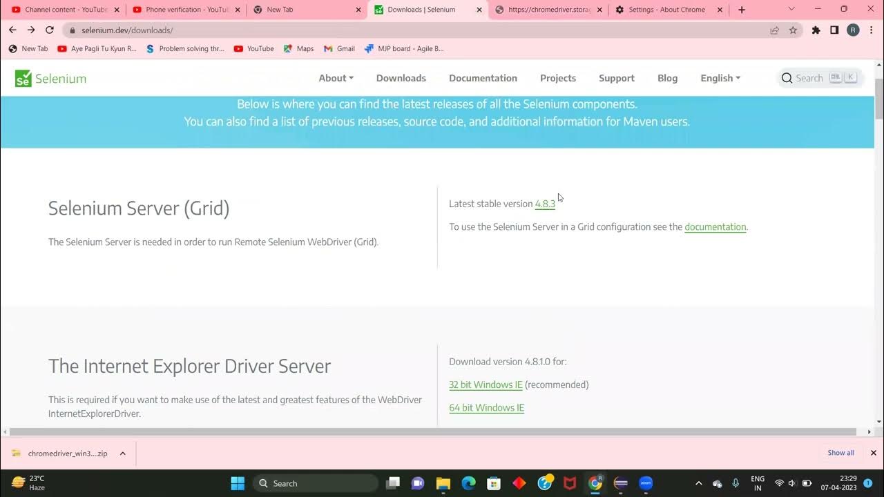Toggle the Chrome side panel icon
This screenshot has height=497, width=884.
click(x=834, y=30)
